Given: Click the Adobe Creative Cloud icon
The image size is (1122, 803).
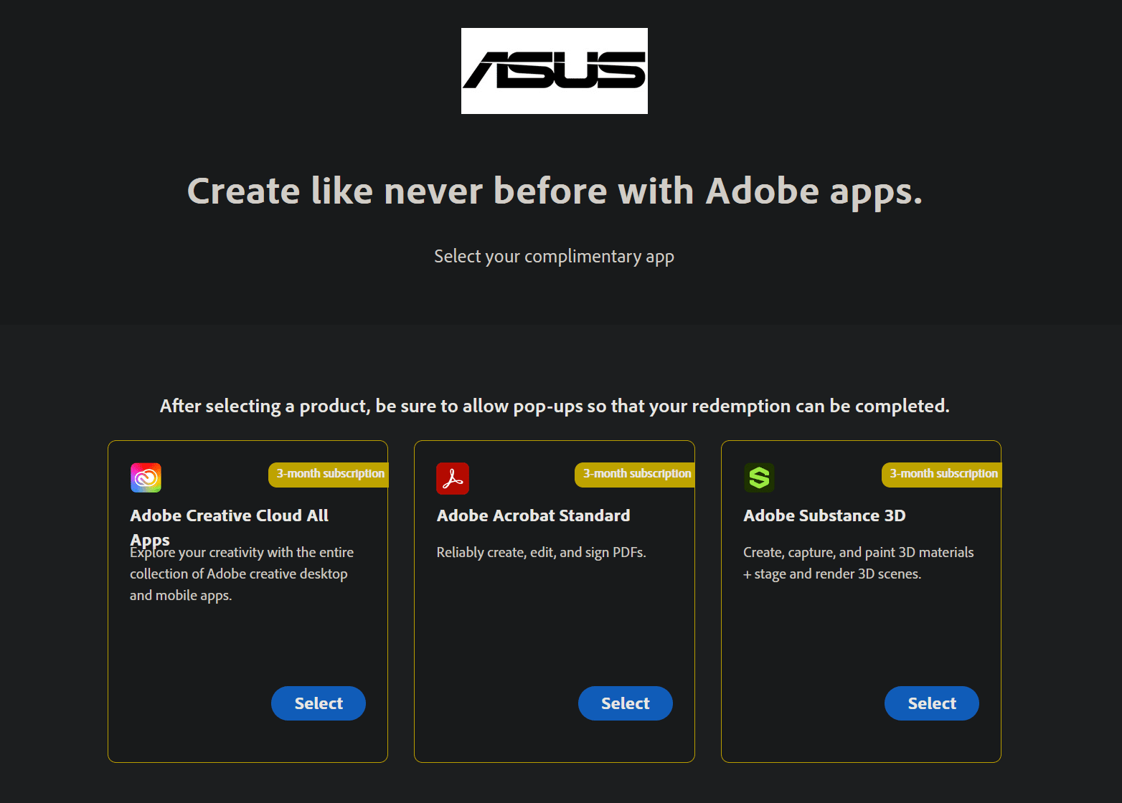Looking at the screenshot, I should click(146, 477).
